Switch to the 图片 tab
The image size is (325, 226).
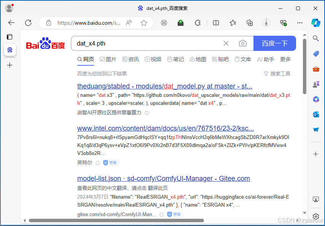click(x=108, y=59)
